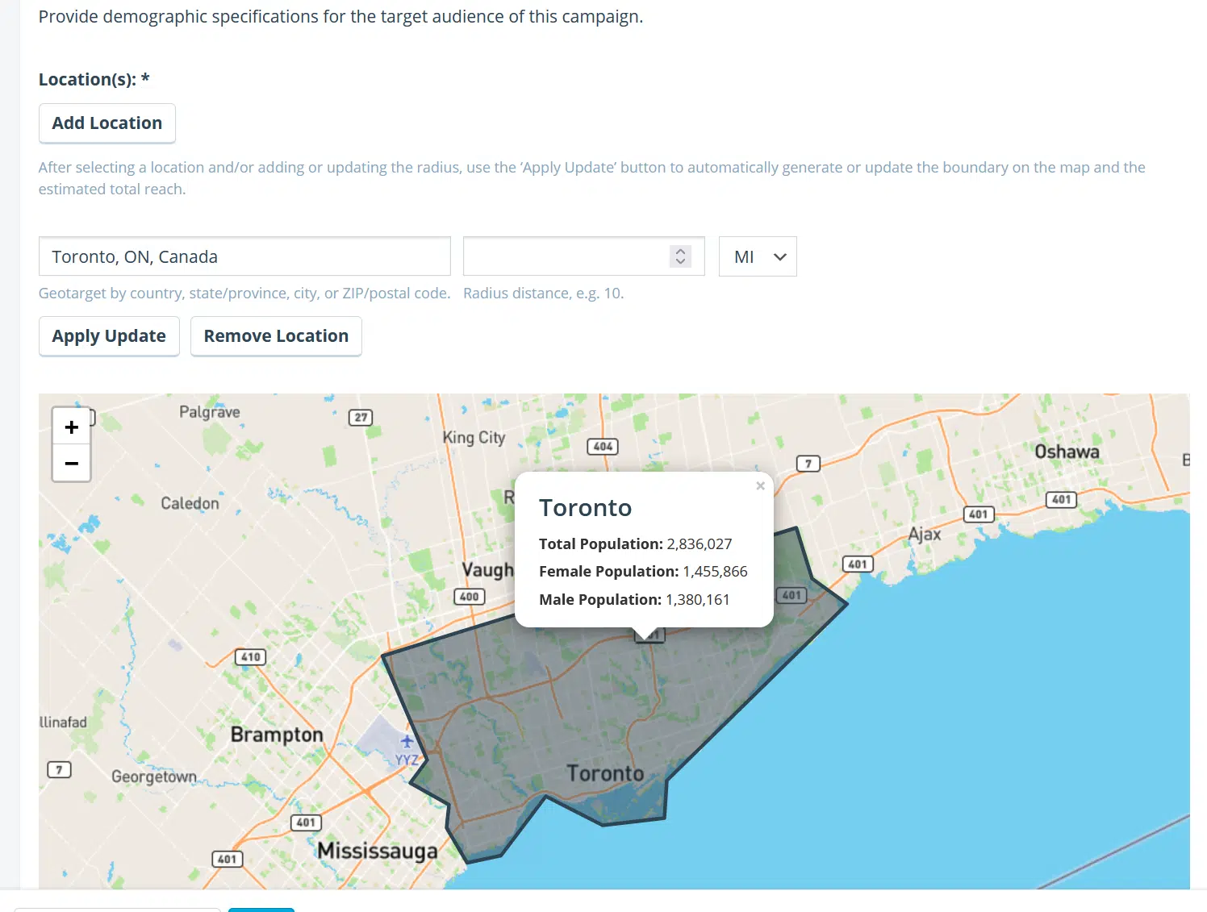Click the Highway 404 shield marker

pyautogui.click(x=603, y=446)
